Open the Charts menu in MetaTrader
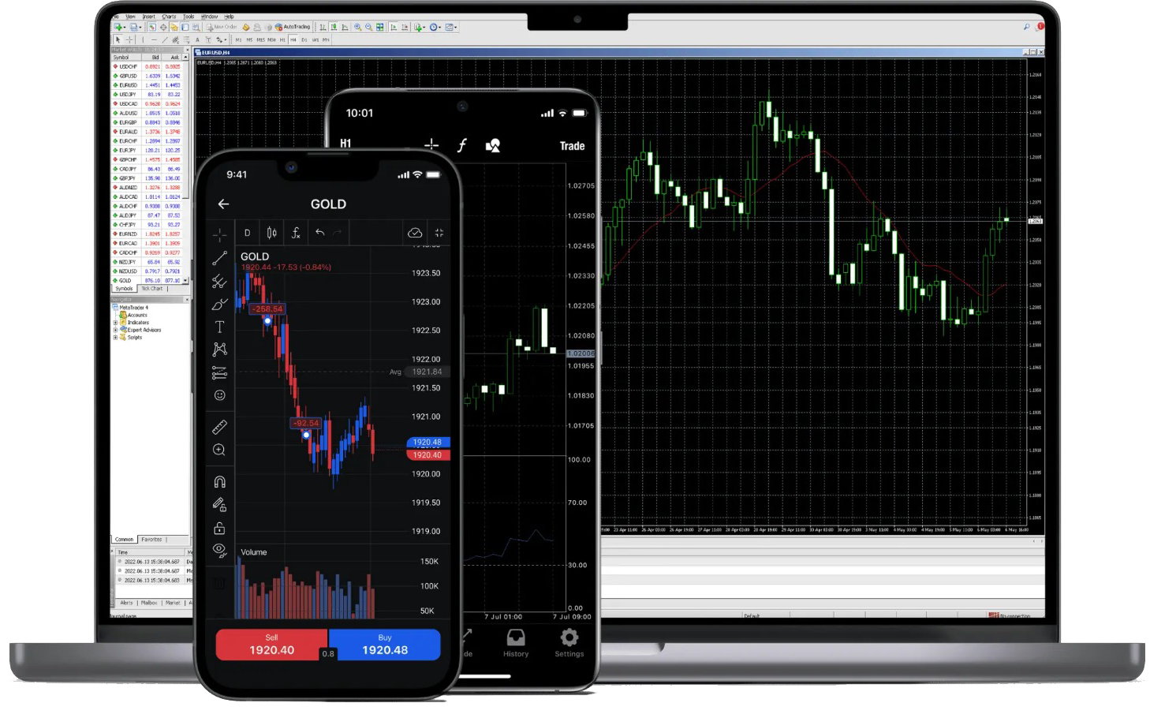This screenshot has height=714, width=1150. (169, 17)
